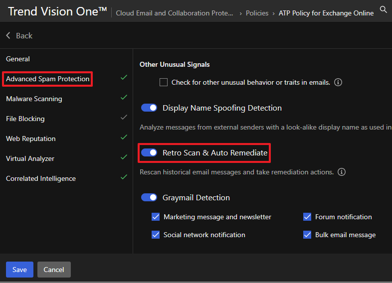Click info icon after remediation actions text
Viewport: 392px width, 283px height.
tap(342, 172)
